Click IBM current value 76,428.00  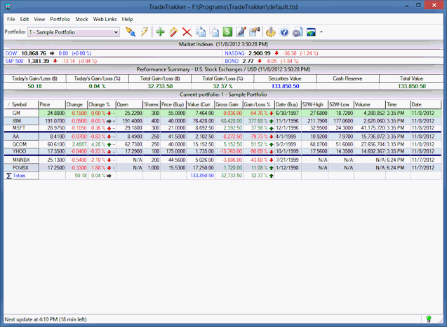tap(204, 121)
